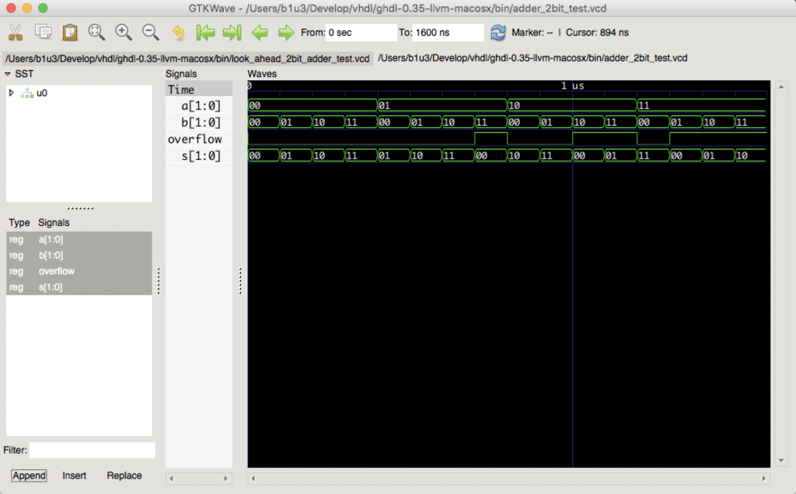
Task: Click the Zoom Out magnifier icon
Action: pos(150,32)
